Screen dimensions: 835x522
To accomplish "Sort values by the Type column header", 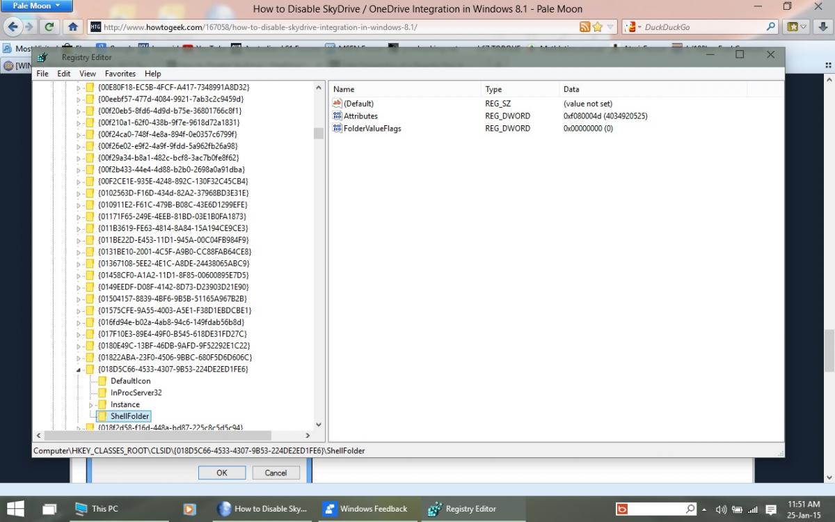I will tap(519, 89).
